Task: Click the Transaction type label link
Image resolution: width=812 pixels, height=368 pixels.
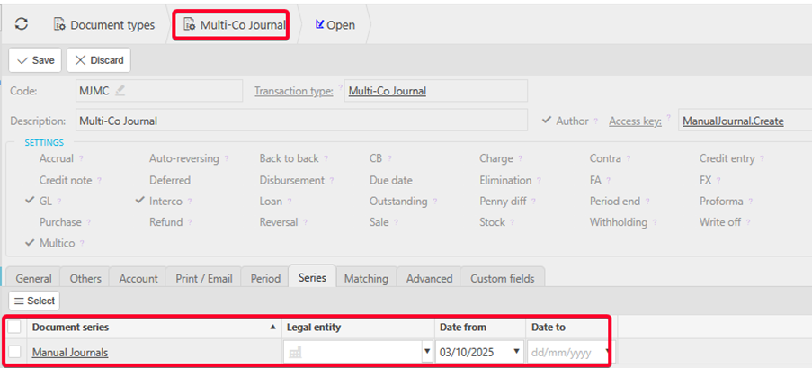Action: pos(294,91)
